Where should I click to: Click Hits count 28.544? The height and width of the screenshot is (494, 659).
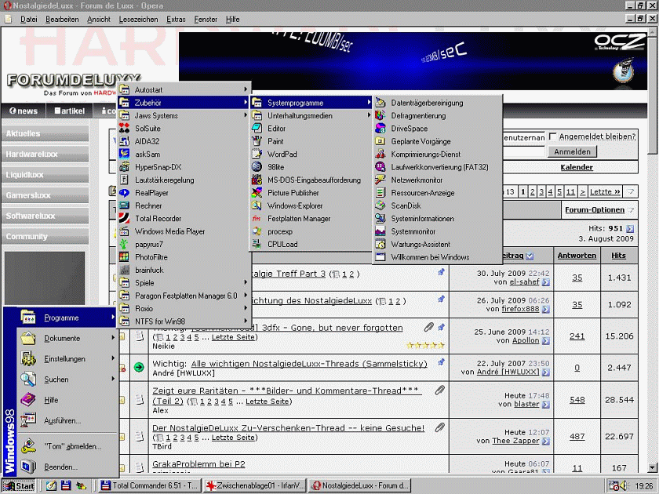(x=619, y=399)
